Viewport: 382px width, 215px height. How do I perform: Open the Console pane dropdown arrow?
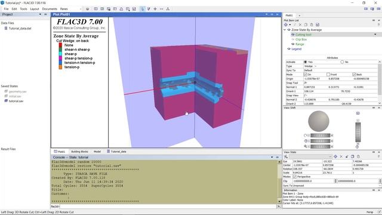tap(272, 157)
